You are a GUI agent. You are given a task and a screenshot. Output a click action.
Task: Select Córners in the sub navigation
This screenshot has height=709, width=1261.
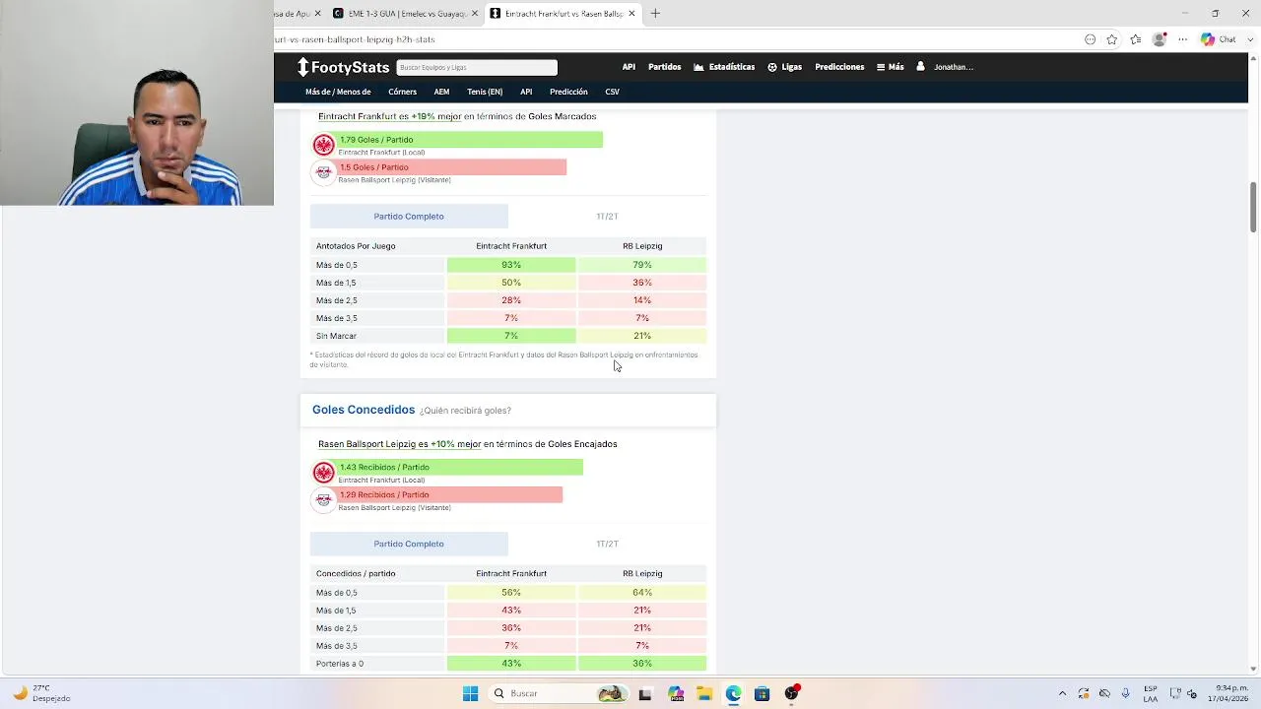click(x=402, y=92)
